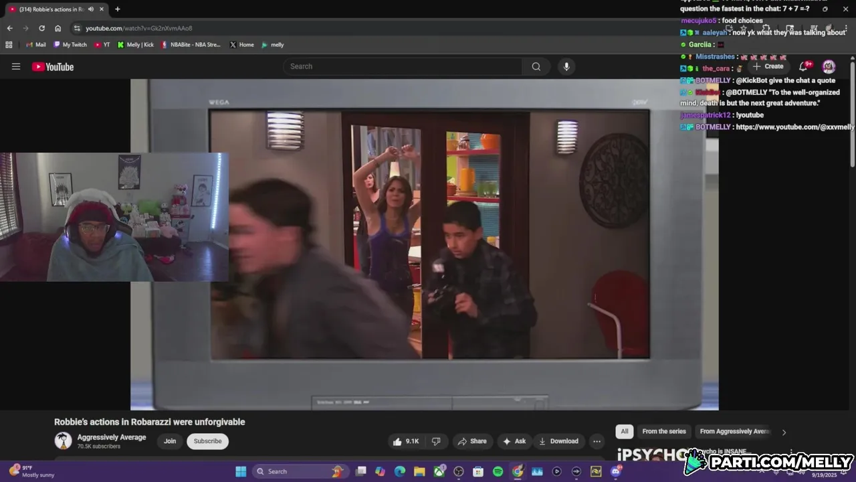The height and width of the screenshot is (482, 856).
Task: Open the Aggressively Average channel name
Action: tap(111, 437)
